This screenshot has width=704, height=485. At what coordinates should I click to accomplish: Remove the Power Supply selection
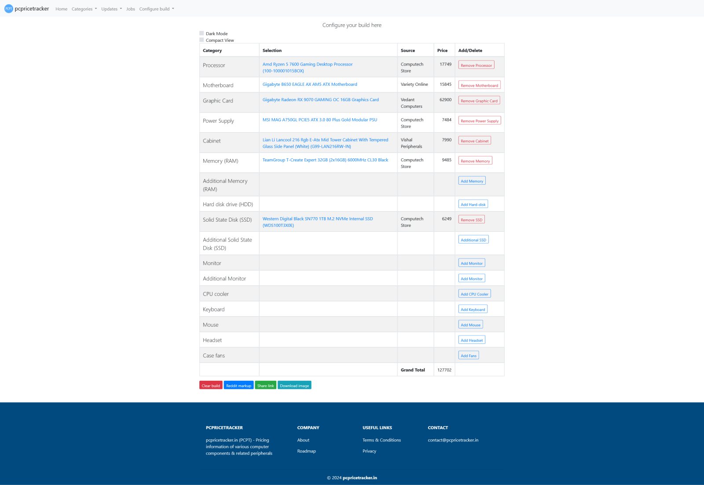pos(480,121)
